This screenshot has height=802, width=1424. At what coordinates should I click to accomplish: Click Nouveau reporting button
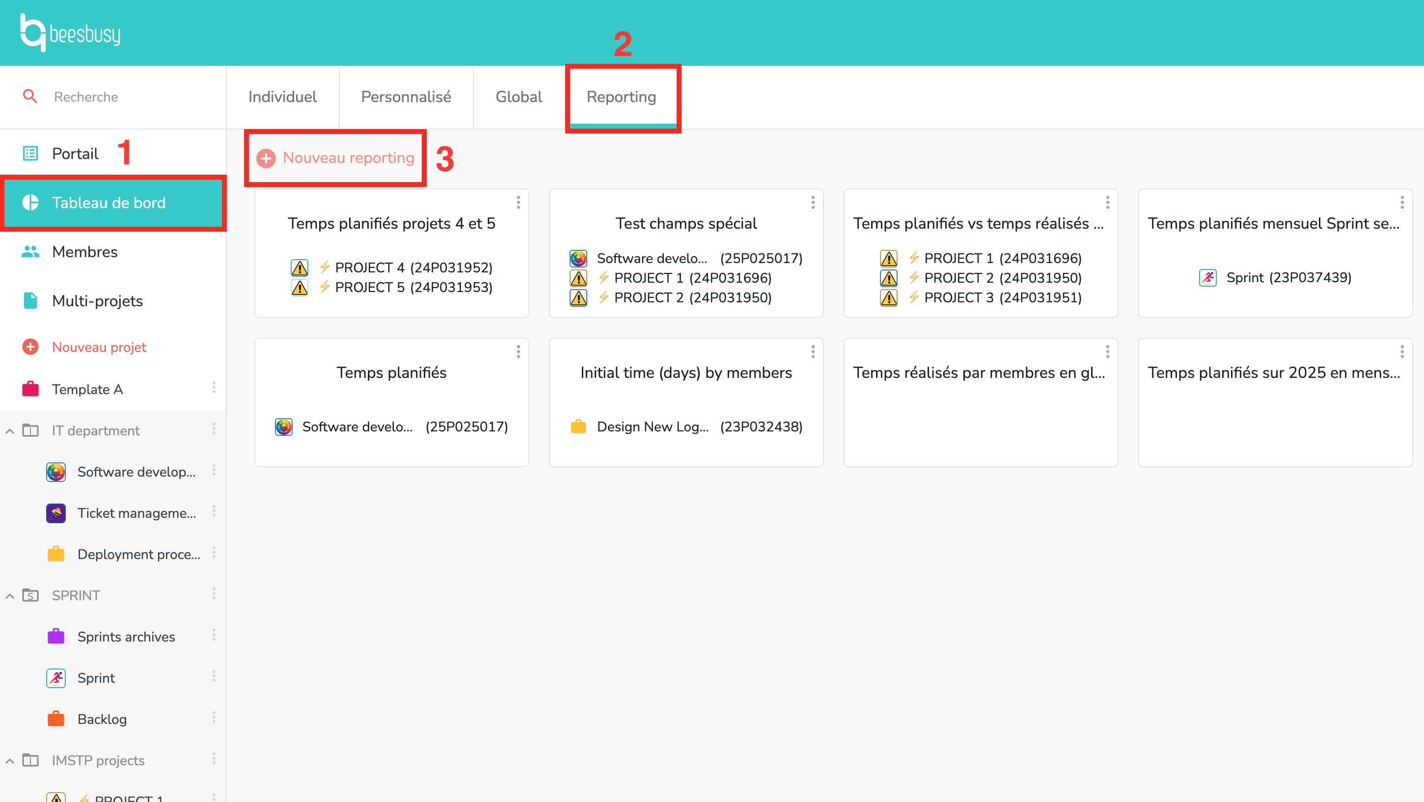click(335, 158)
